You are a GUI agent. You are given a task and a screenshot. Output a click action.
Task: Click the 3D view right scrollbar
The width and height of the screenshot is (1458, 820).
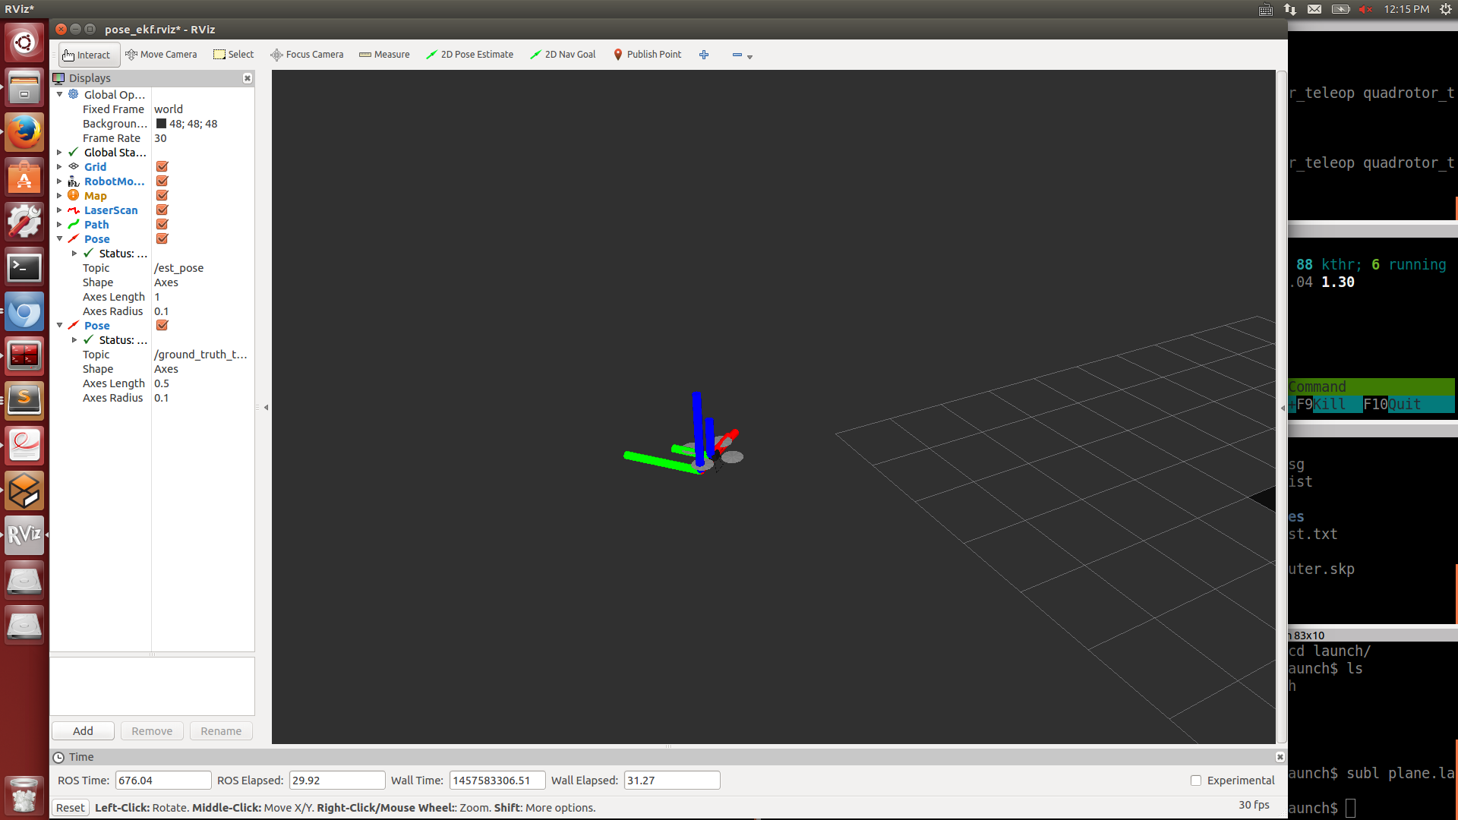tap(1281, 406)
